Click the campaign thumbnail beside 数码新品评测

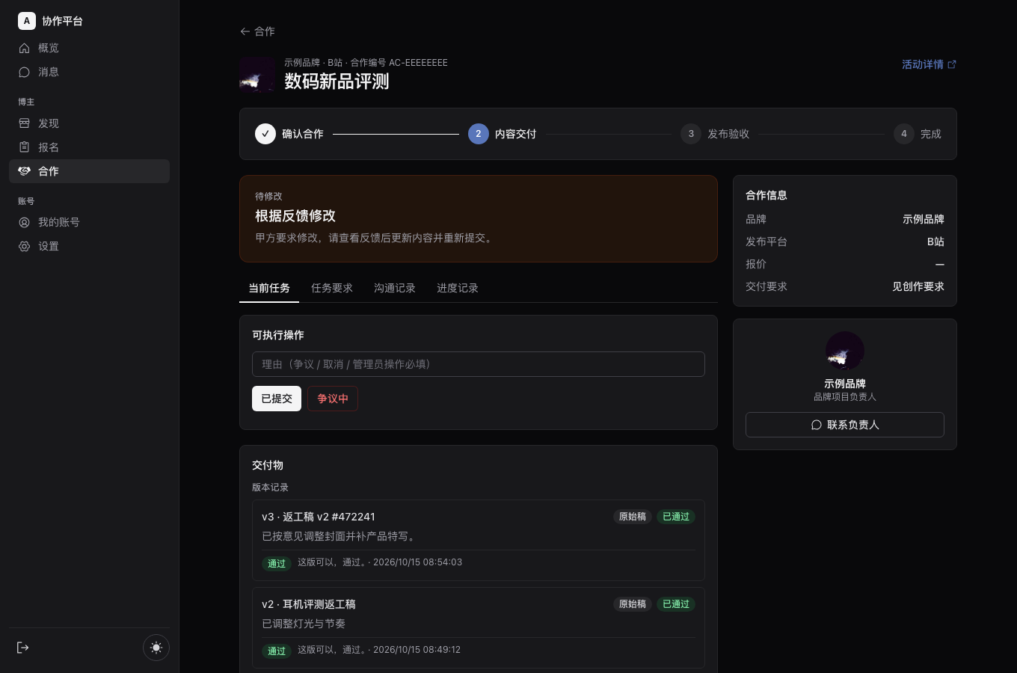tap(257, 75)
